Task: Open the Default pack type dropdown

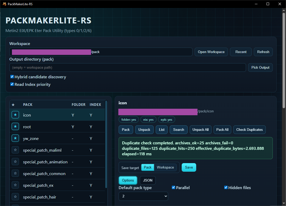Action: (x=143, y=196)
